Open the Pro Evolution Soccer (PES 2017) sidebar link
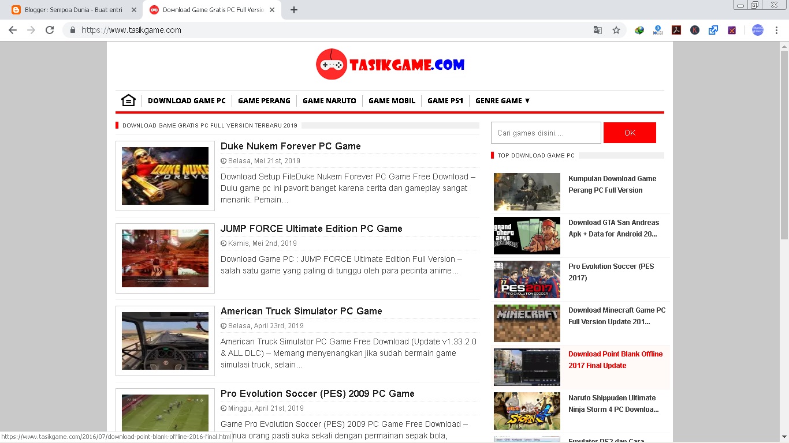Image resolution: width=789 pixels, height=443 pixels. 611,272
